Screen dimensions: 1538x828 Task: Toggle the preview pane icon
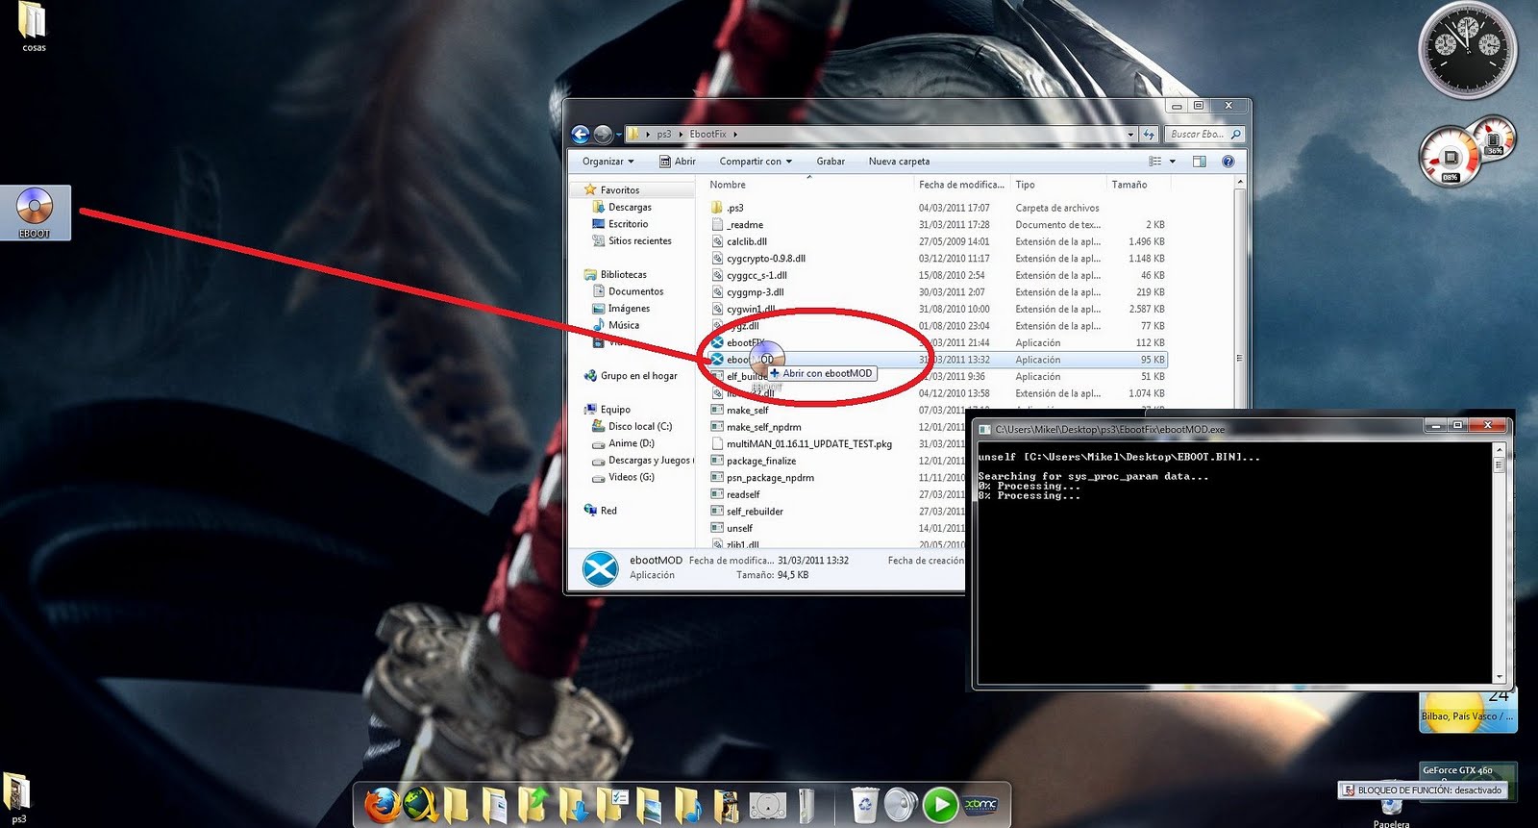click(1199, 162)
